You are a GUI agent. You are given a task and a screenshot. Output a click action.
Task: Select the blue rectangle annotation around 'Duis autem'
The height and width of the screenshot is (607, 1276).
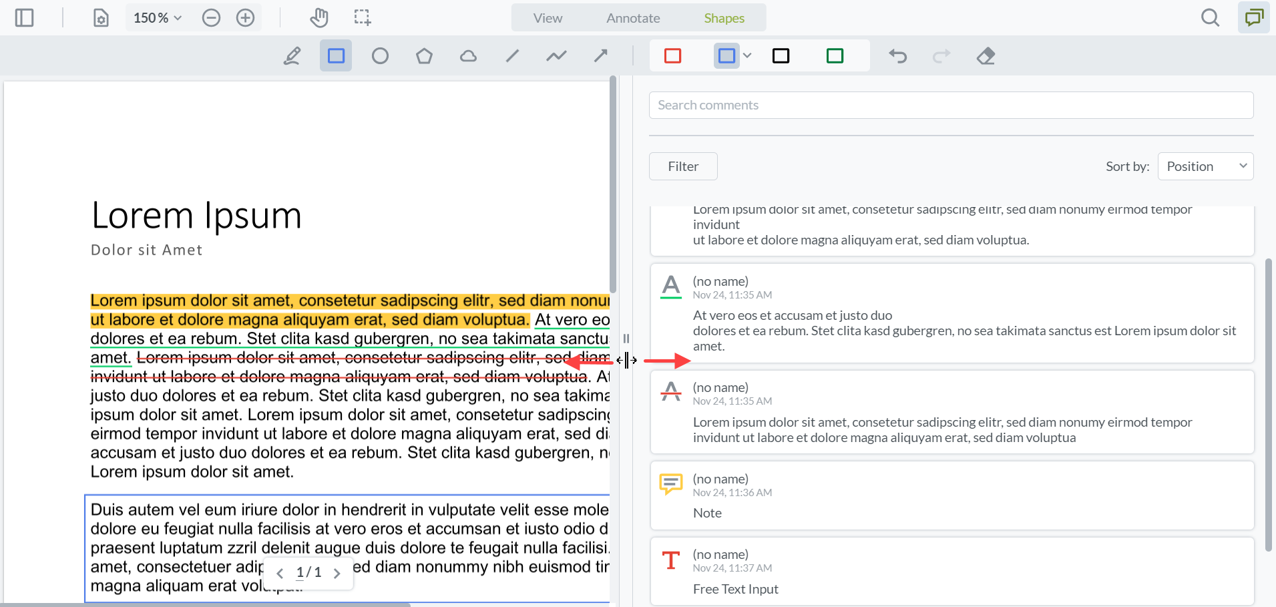pyautogui.click(x=347, y=548)
